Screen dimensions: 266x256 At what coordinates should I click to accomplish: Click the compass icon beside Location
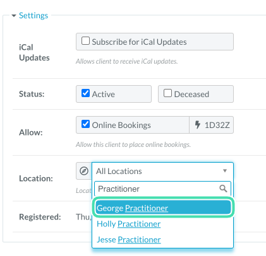84,171
